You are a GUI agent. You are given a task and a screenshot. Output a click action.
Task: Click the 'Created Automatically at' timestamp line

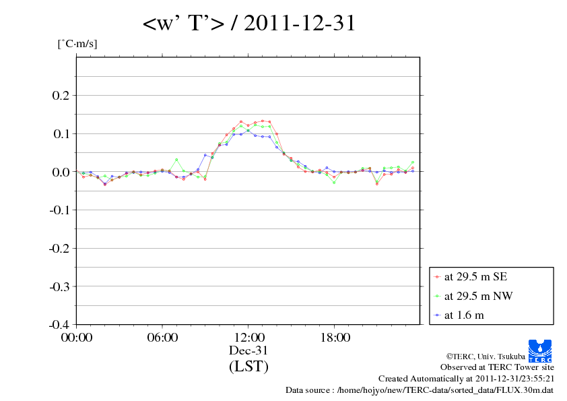467,379
